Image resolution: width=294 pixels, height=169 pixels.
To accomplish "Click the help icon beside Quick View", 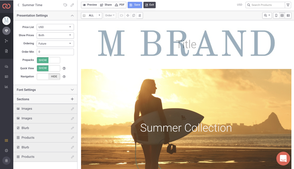I will [64, 68].
